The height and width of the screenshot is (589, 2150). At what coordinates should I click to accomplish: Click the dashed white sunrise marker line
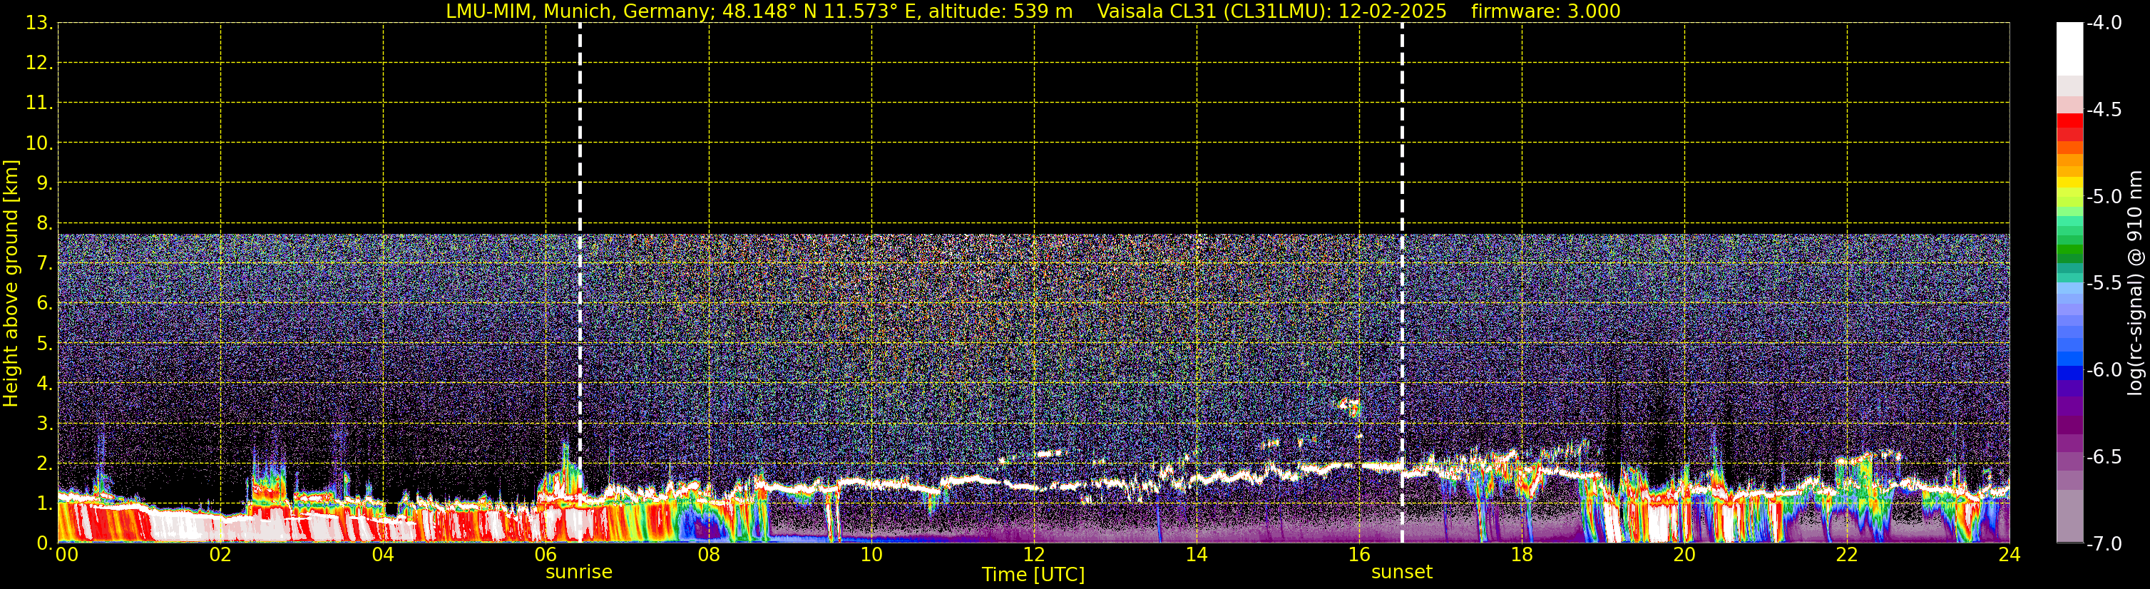click(x=579, y=250)
